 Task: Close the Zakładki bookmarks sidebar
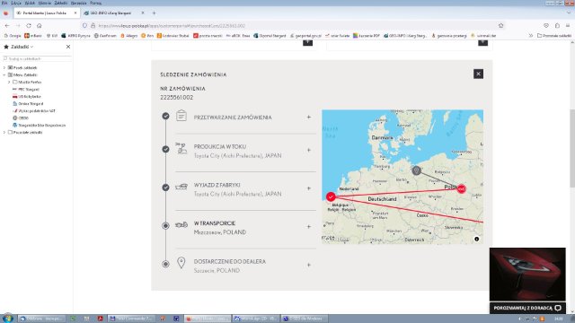[x=68, y=47]
